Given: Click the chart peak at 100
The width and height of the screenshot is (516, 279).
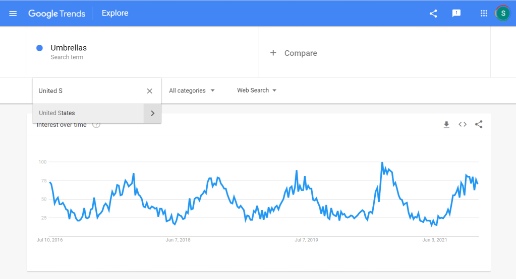Looking at the screenshot, I should (382, 162).
